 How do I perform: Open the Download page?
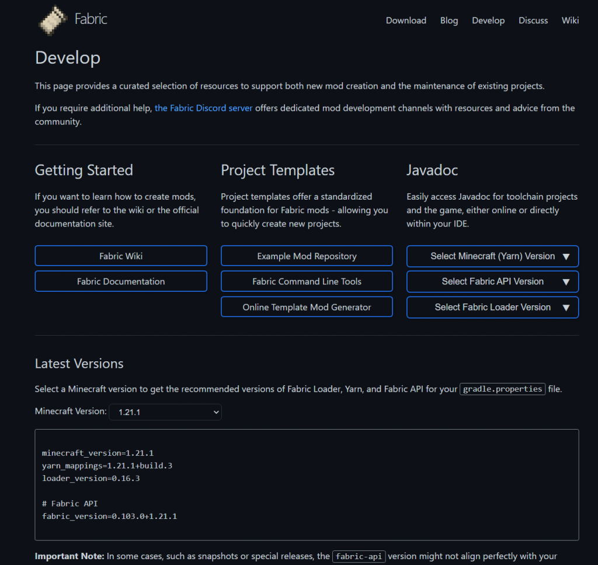click(406, 20)
